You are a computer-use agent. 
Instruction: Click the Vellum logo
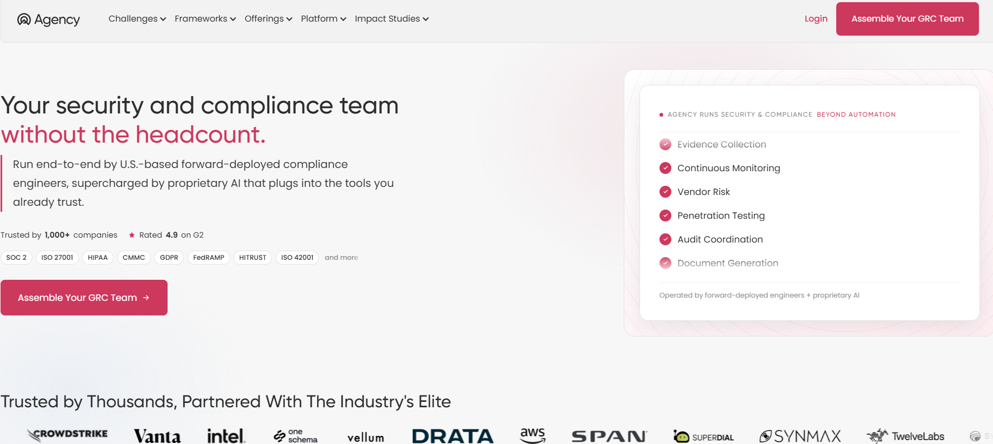(x=366, y=437)
